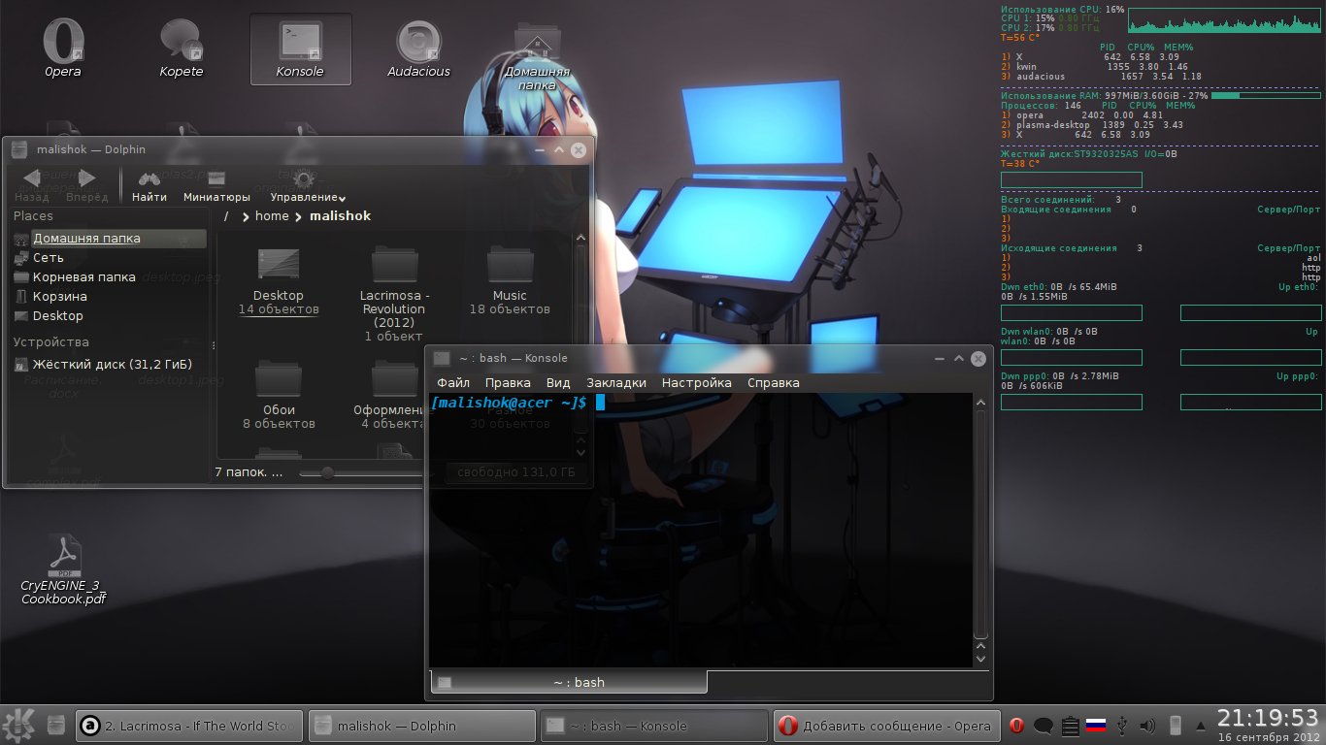The width and height of the screenshot is (1326, 745).
Task: Select the Desktop folder in Dolphin
Action: pos(279,281)
